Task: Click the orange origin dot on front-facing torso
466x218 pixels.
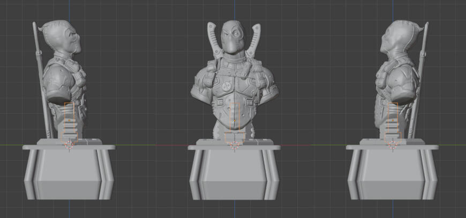Action: pos(235,121)
